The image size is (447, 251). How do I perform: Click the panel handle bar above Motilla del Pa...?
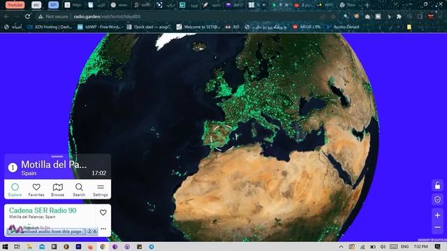pyautogui.click(x=57, y=156)
